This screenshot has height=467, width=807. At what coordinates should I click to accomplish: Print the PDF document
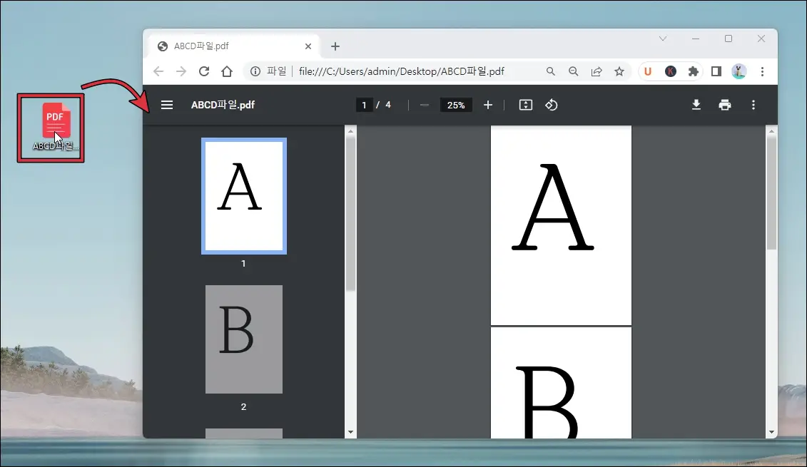tap(725, 105)
